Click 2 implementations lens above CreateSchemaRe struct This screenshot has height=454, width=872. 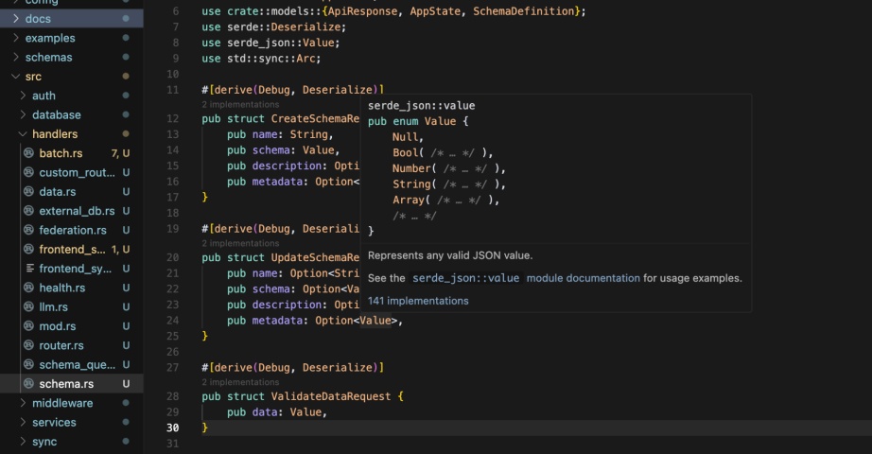[x=240, y=105]
